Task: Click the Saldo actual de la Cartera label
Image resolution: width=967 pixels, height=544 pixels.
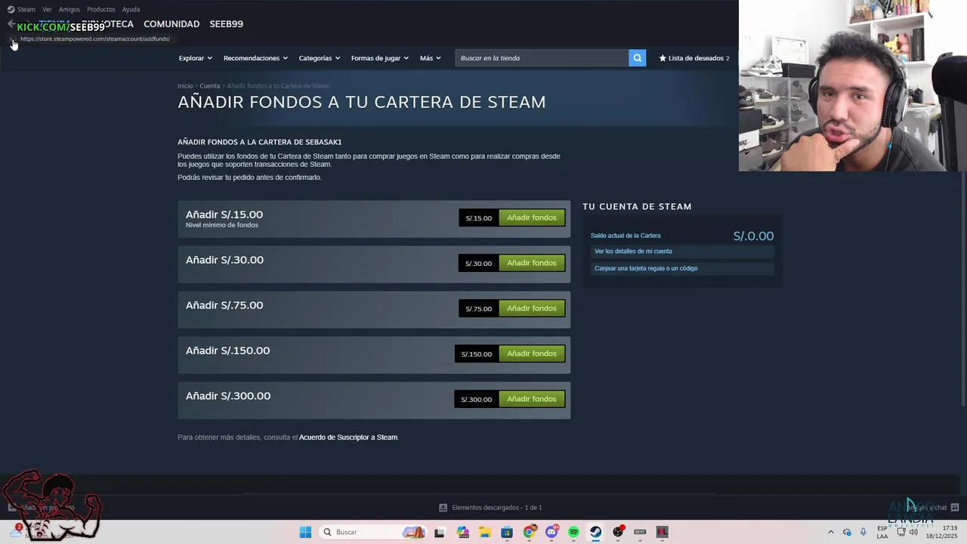Action: [626, 236]
